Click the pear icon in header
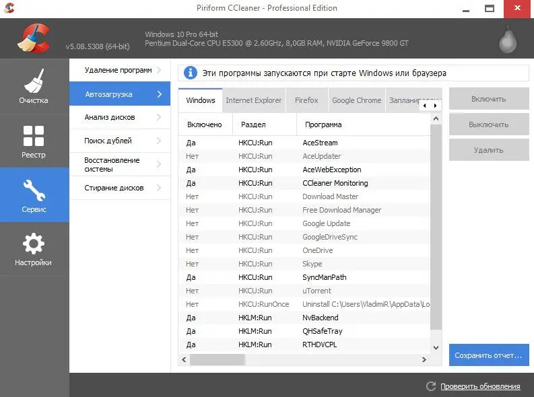The height and width of the screenshot is (397, 534). point(508,40)
